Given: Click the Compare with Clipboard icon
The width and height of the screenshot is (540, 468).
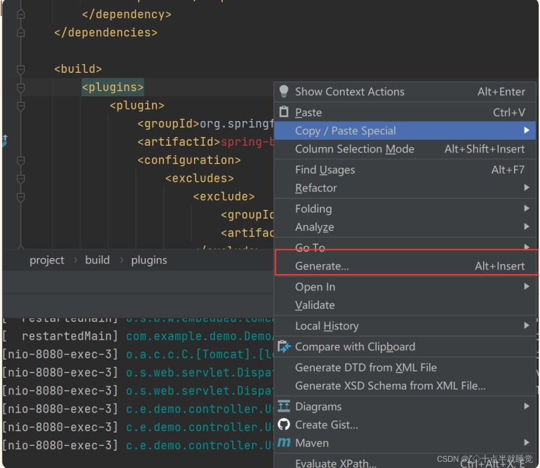Looking at the screenshot, I should click(x=284, y=346).
